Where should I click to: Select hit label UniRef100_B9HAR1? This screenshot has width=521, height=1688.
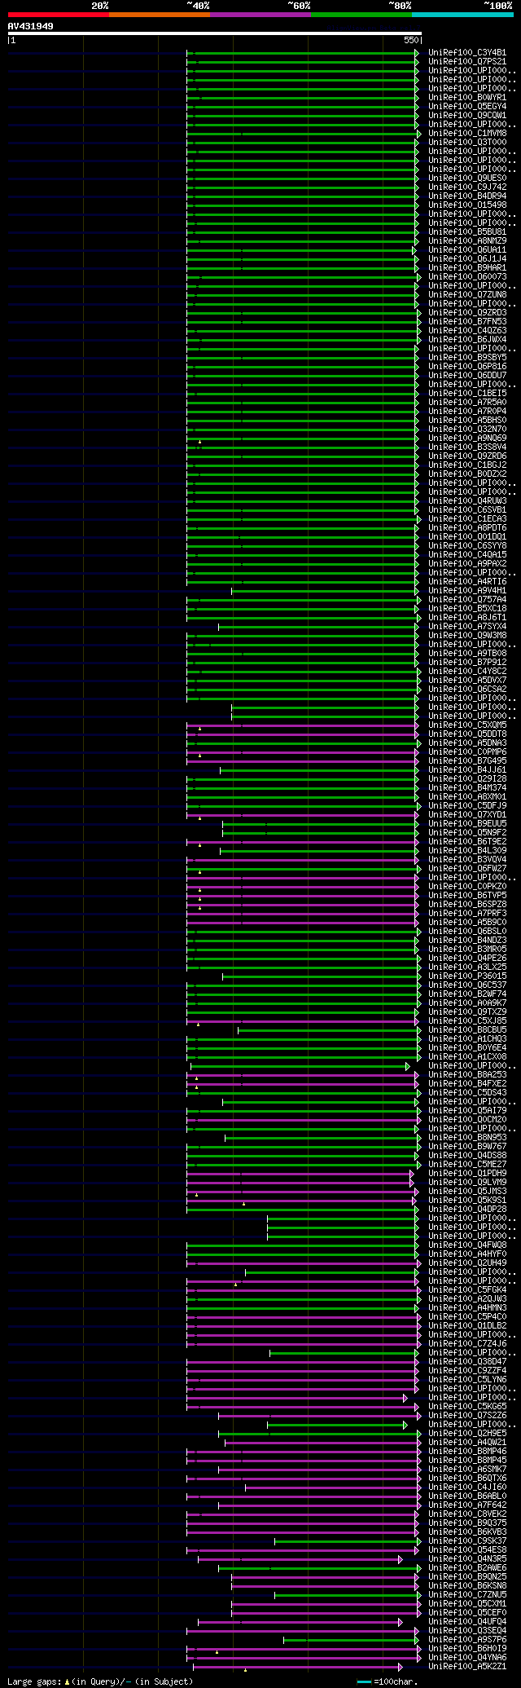(467, 268)
